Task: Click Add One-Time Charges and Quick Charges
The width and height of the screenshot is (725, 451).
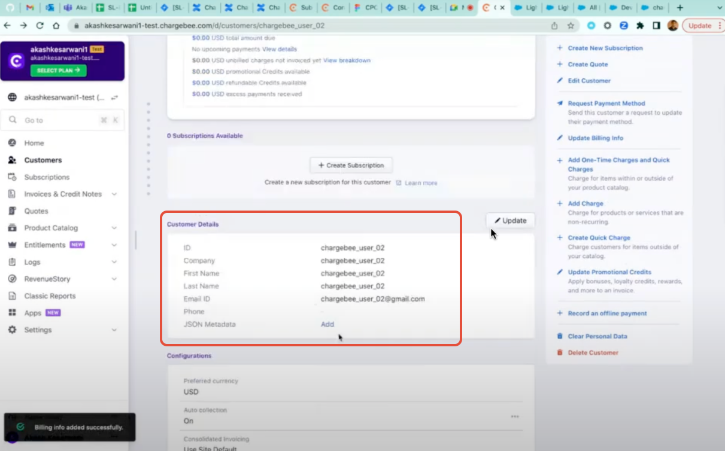Action: tap(619, 164)
